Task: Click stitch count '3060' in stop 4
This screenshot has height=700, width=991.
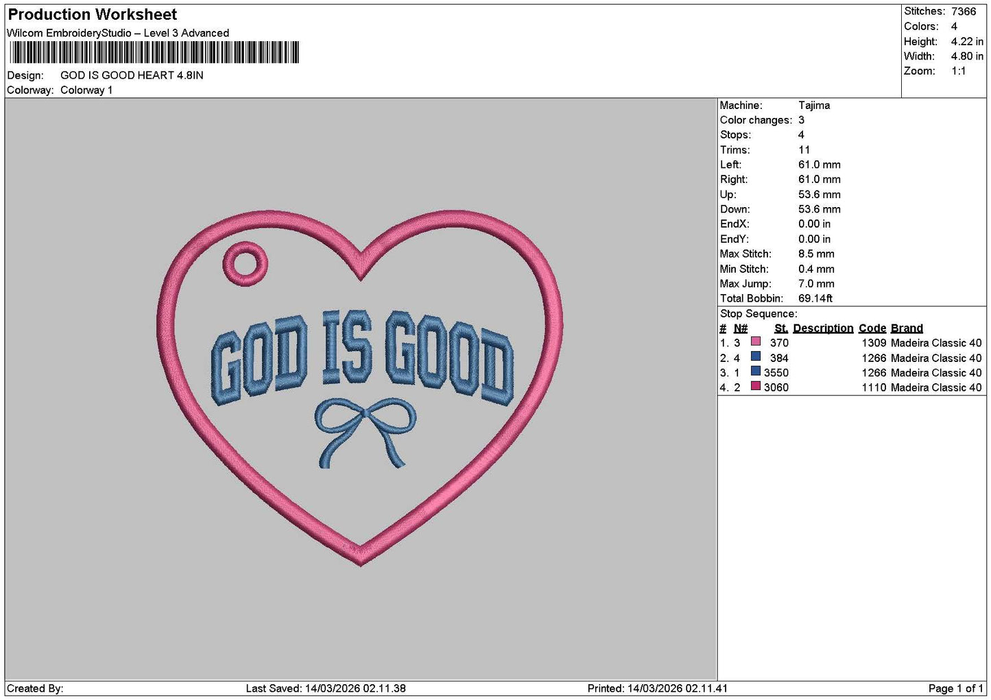Action: pos(776,387)
